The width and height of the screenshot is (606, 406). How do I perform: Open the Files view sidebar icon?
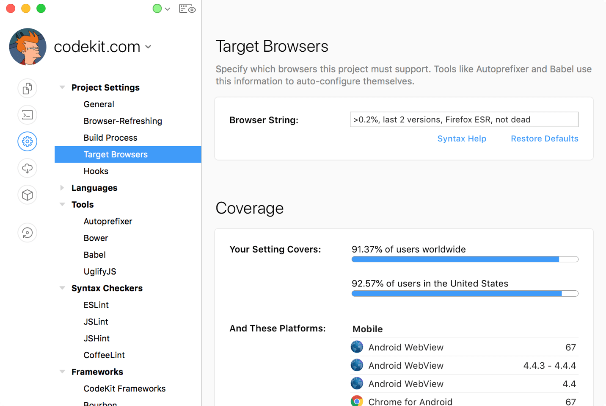pyautogui.click(x=28, y=89)
